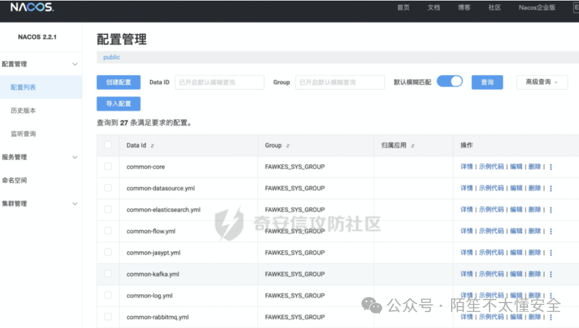The width and height of the screenshot is (579, 328).
Task: Open 首页 in top navigation
Action: 403,7
